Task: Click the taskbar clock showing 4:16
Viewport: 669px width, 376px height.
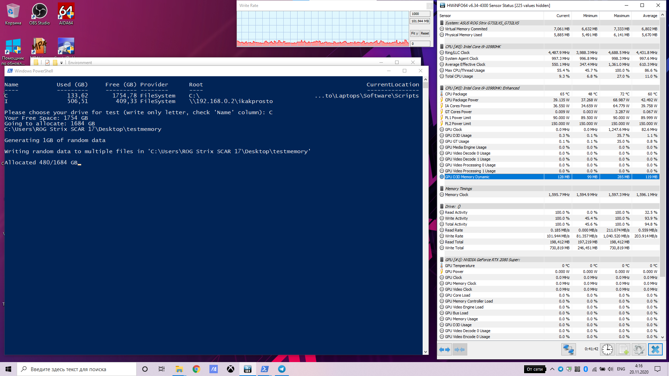Action: click(639, 369)
